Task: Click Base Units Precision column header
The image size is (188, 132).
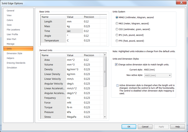Action: coord(91,17)
